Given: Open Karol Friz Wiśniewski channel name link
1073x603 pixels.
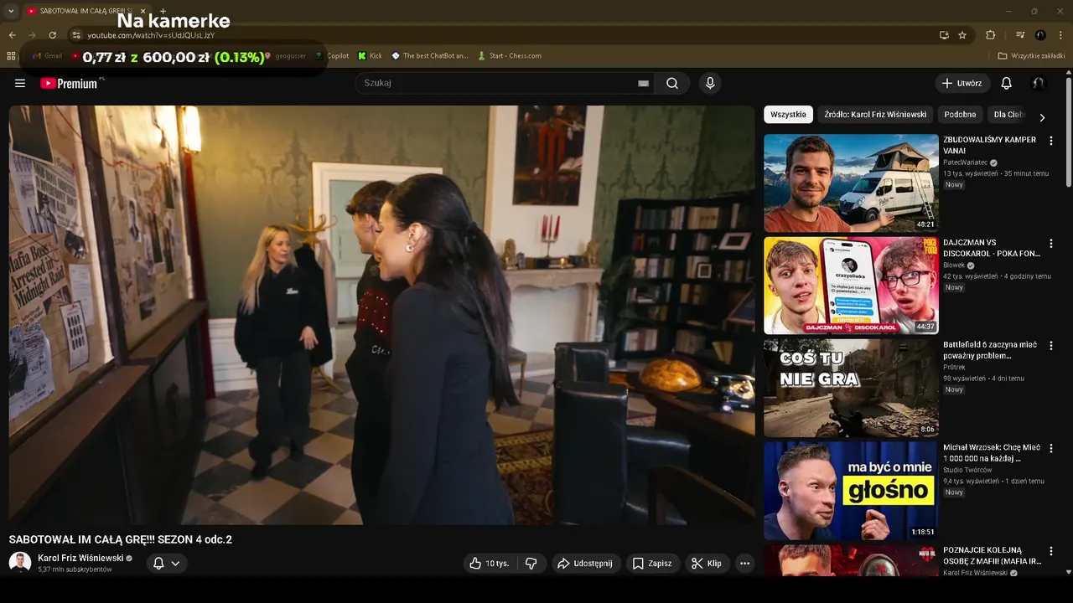Looking at the screenshot, I should tap(80, 558).
